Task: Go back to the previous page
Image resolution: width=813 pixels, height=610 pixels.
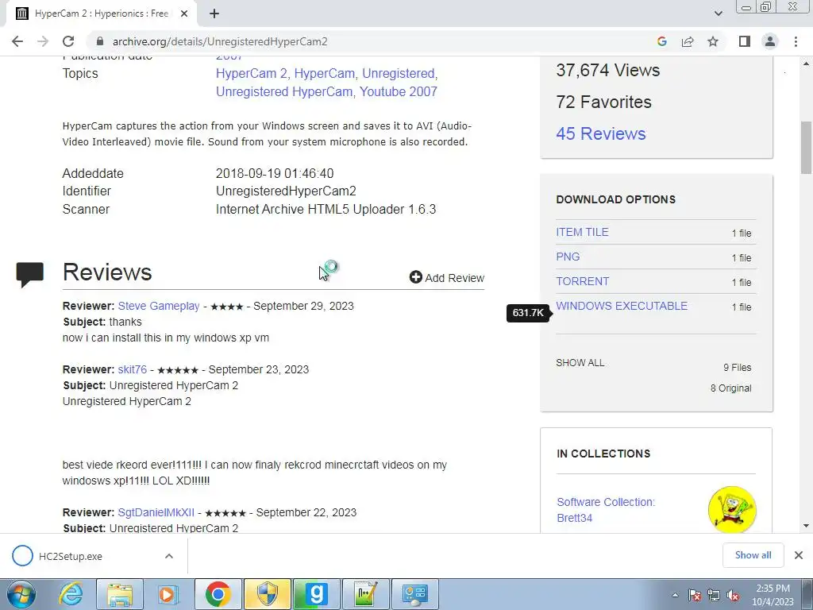Action: click(17, 41)
